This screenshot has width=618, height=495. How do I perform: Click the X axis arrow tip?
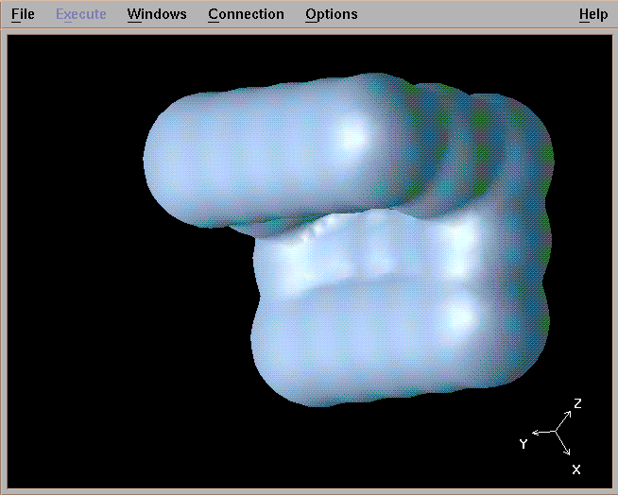(x=569, y=454)
